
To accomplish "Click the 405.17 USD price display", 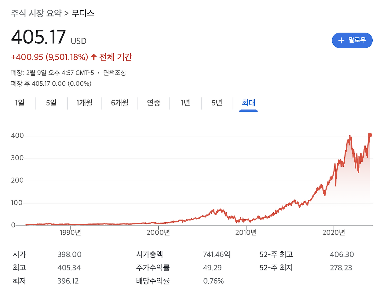I will (48, 37).
